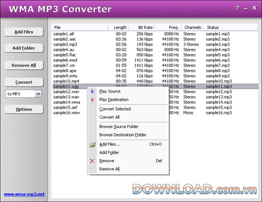Sort by the Channels column header
Image resolution: width=262 pixels, height=202 pixels.
pyautogui.click(x=192, y=27)
